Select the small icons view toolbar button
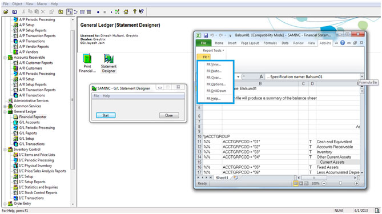Viewport: 382px width, 214px height. [x=76, y=11]
